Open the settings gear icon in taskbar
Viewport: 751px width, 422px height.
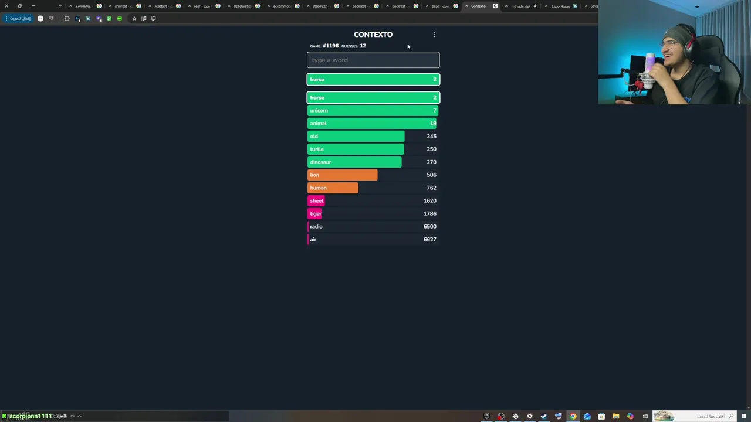[529, 416]
